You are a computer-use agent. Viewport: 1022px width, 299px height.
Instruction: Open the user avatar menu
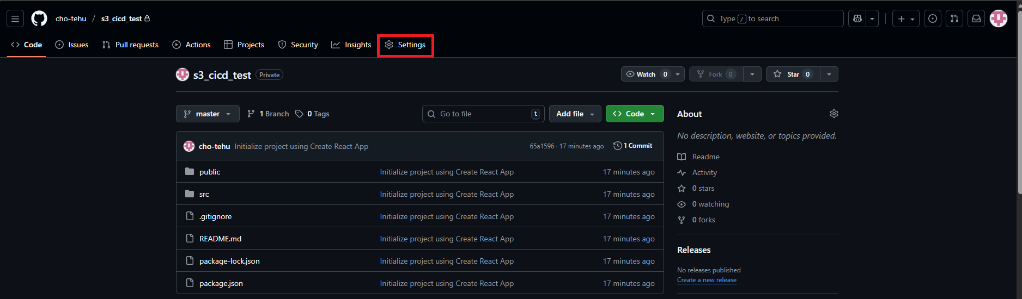point(999,18)
